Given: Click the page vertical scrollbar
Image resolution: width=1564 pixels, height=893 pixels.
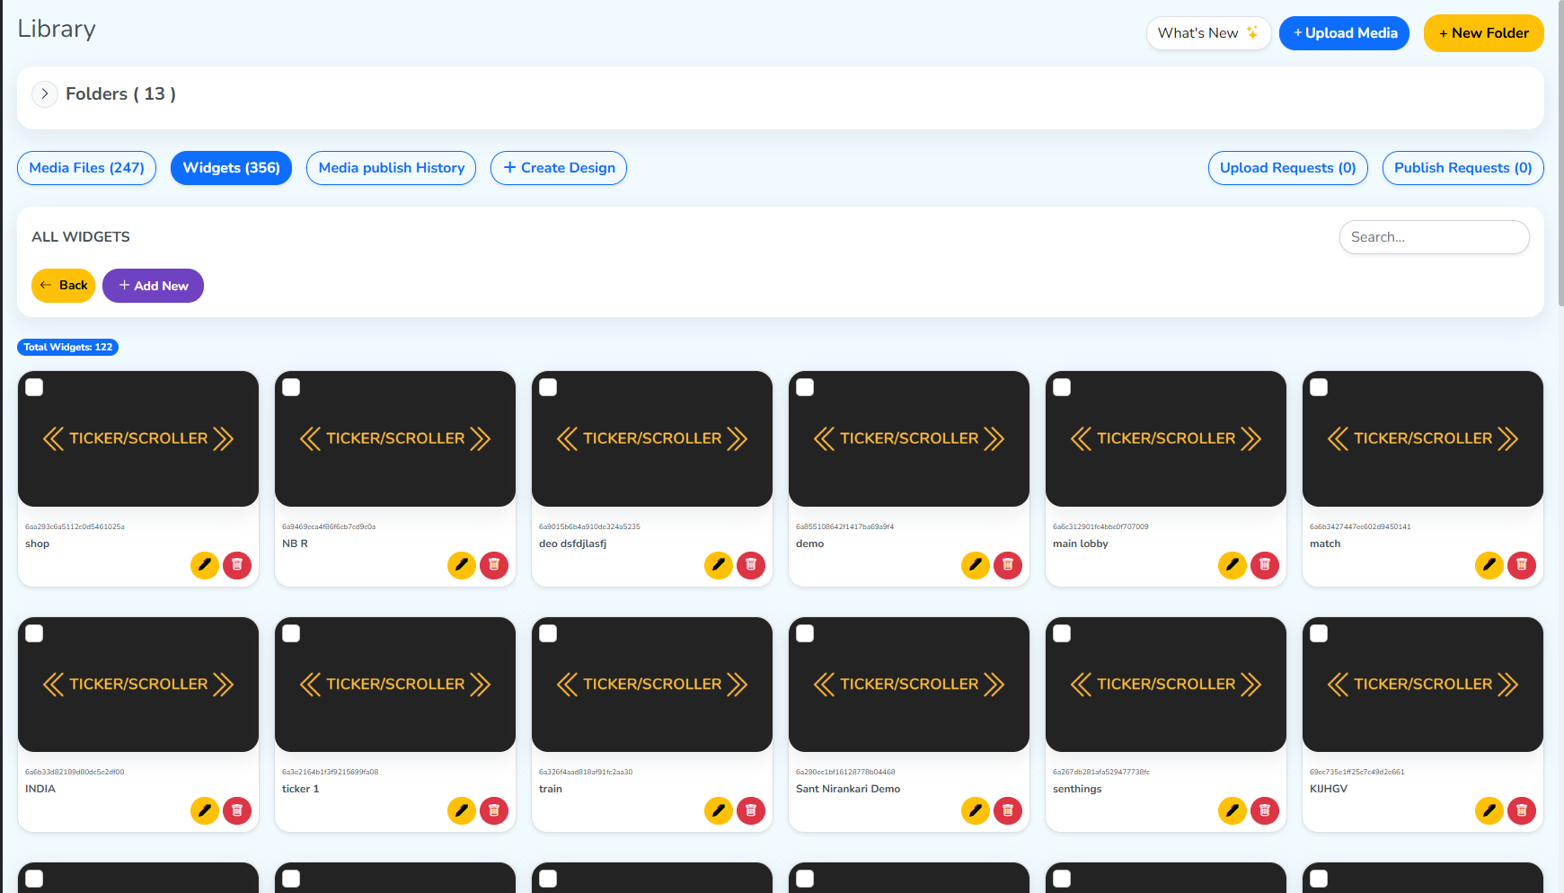Looking at the screenshot, I should coord(1560,153).
